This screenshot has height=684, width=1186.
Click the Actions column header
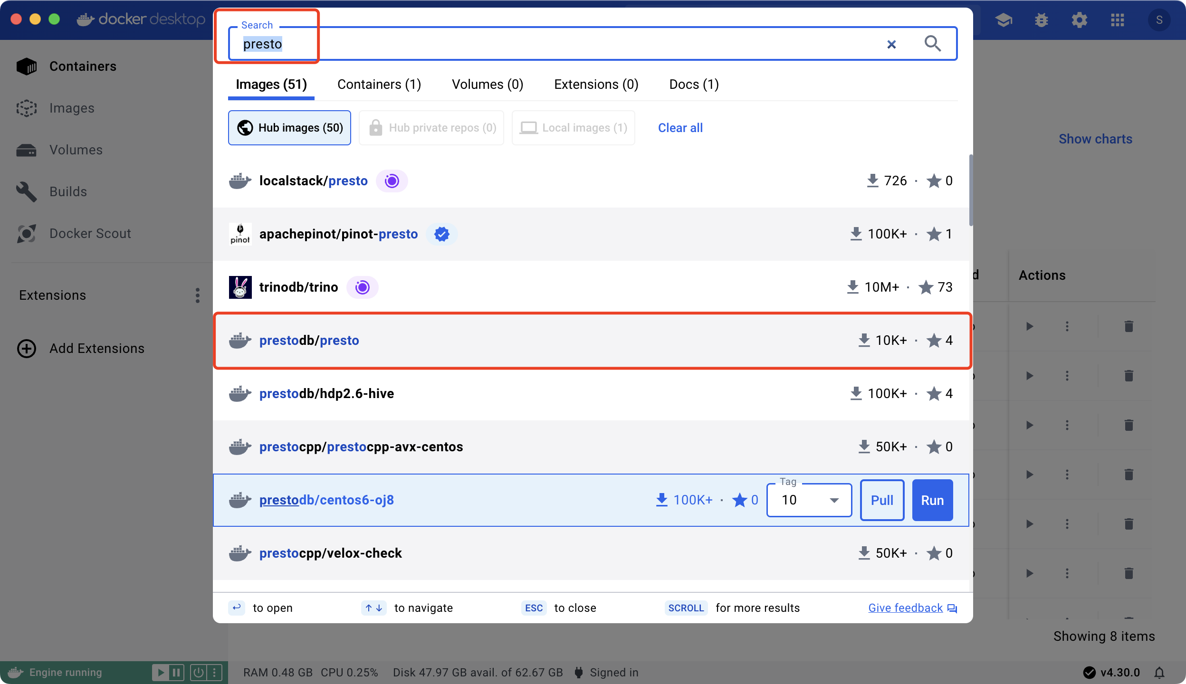[1042, 275]
